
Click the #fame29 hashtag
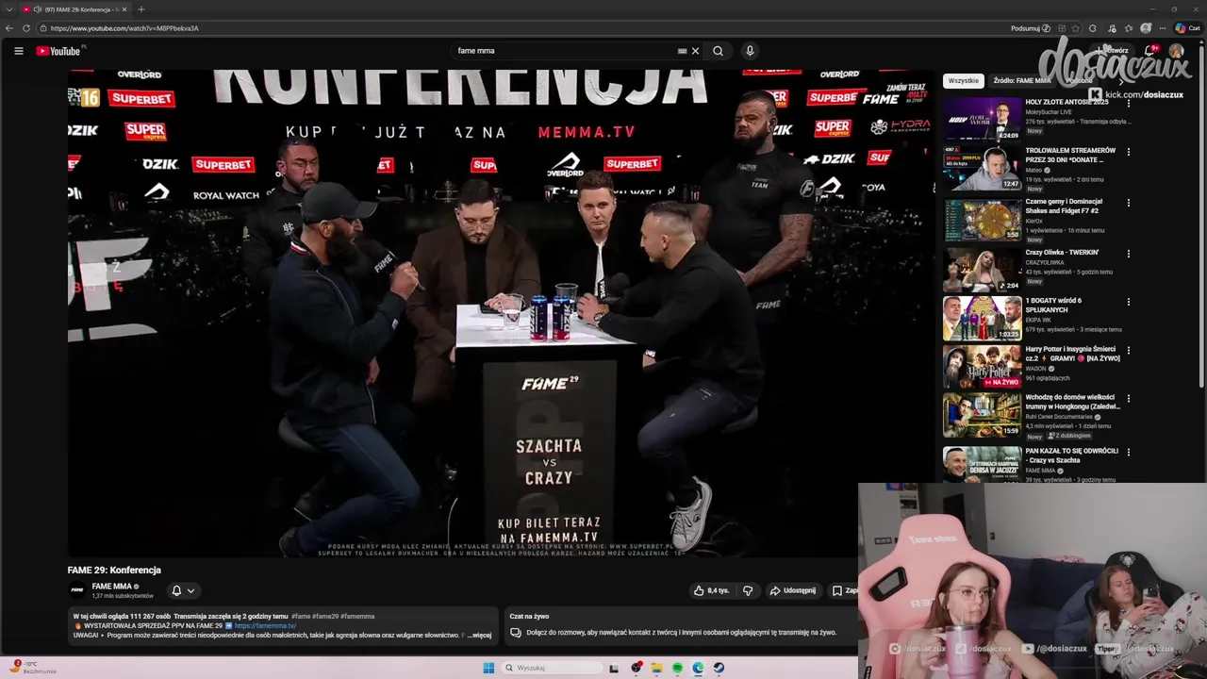tap(325, 617)
